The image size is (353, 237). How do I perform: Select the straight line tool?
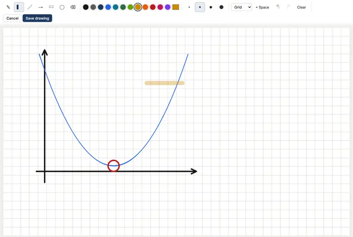coord(30,7)
